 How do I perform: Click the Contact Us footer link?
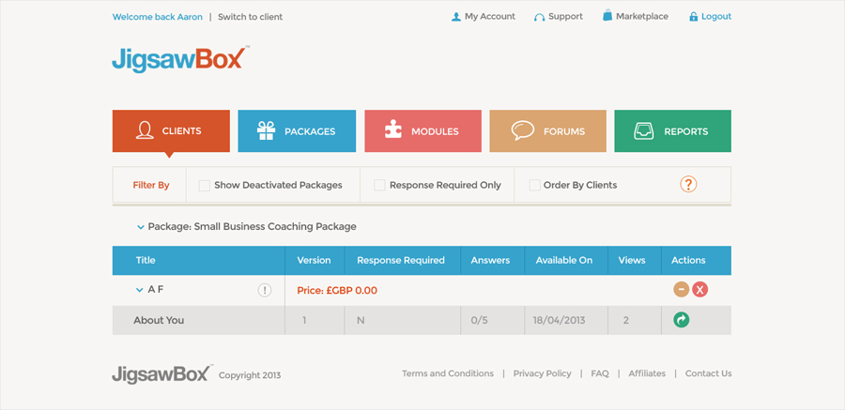pos(708,373)
